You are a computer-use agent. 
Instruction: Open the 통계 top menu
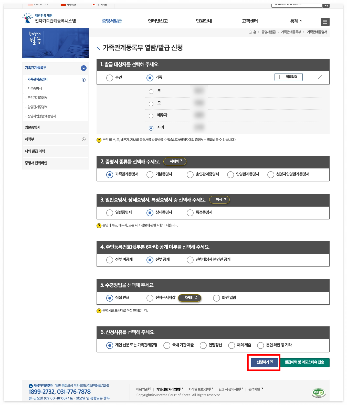pos(296,21)
